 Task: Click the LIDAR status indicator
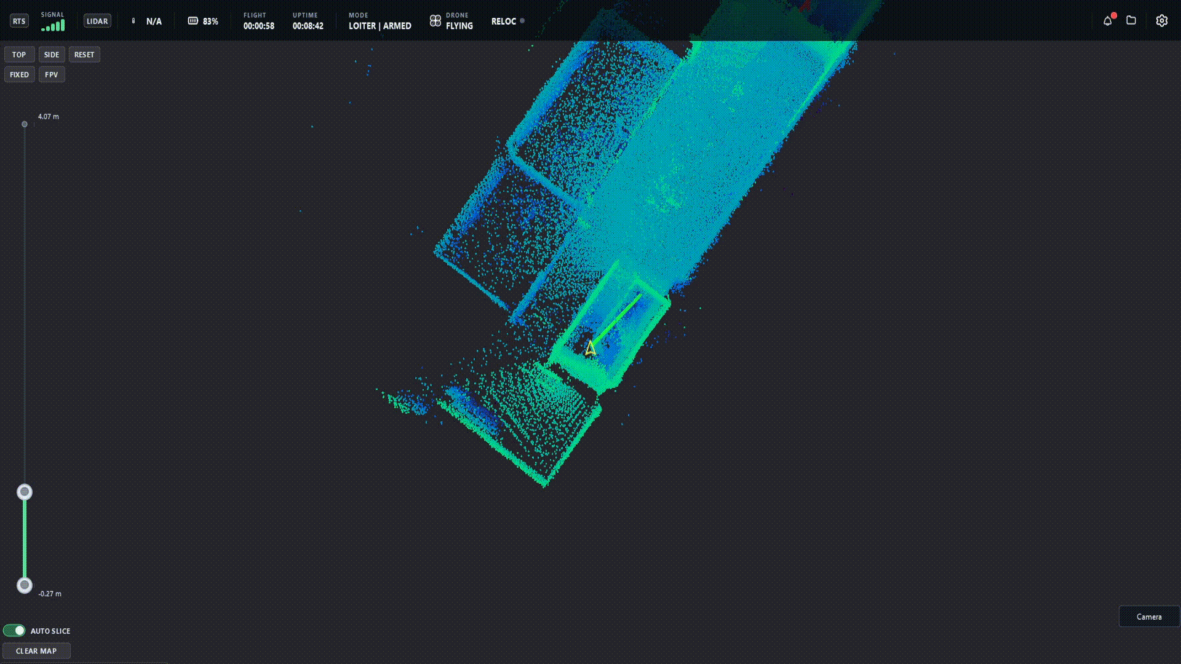97,20
